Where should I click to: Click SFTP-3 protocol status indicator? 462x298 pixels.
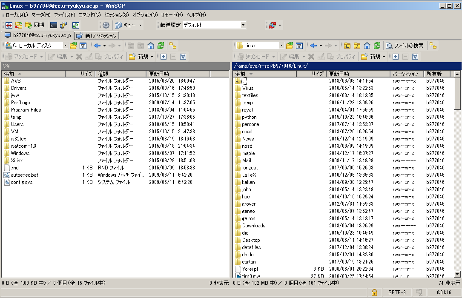pyautogui.click(x=396, y=292)
